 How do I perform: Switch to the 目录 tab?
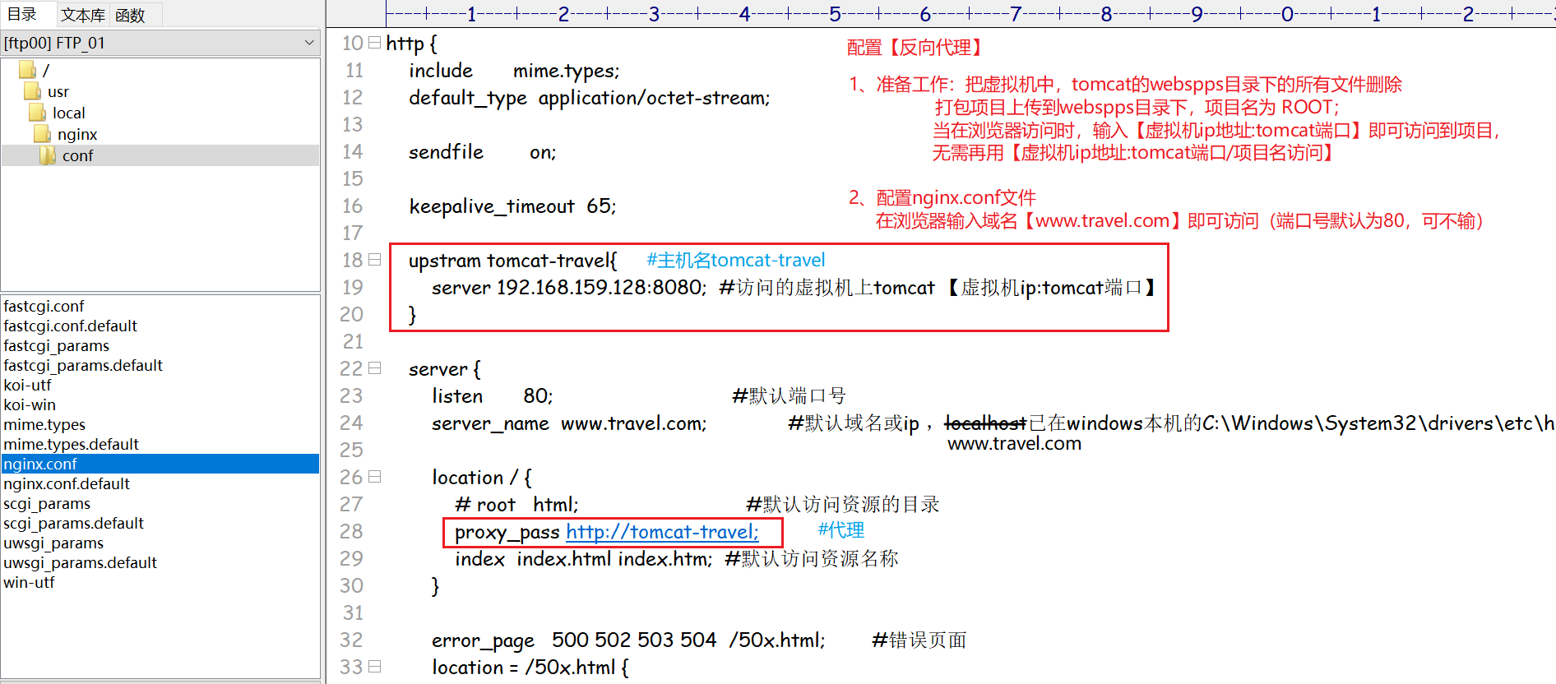23,14
